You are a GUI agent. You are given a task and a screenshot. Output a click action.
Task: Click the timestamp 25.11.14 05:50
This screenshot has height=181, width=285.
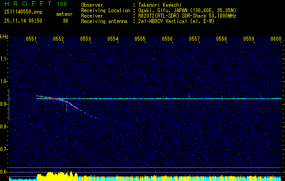(23, 21)
